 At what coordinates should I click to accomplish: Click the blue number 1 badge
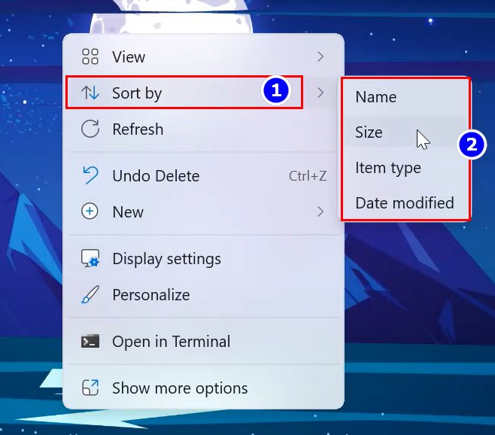coord(275,91)
